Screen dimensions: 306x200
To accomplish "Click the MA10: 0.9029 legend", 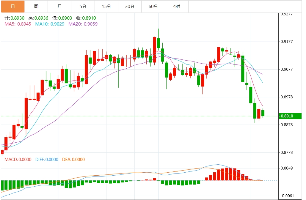I will (x=50, y=24).
